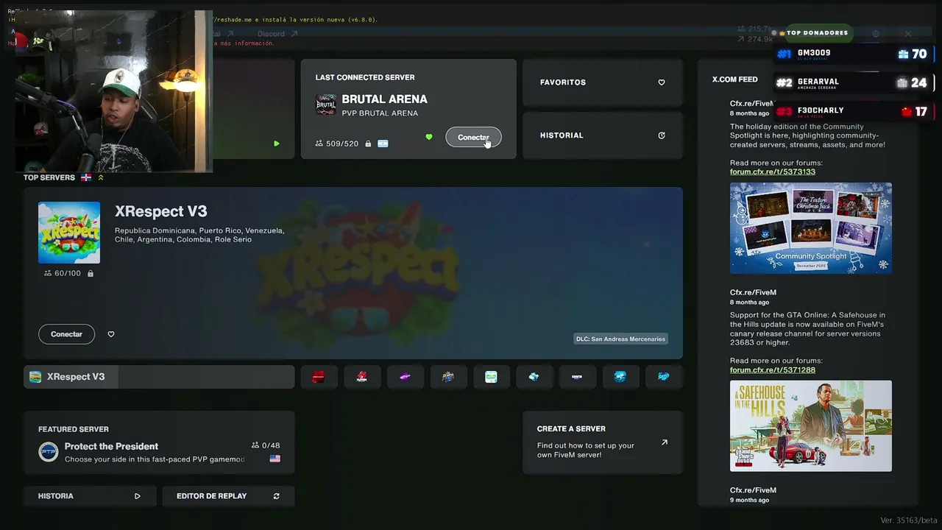Connect to the XRespect V3 server
Viewport: 942px width, 530px height.
[x=66, y=334]
